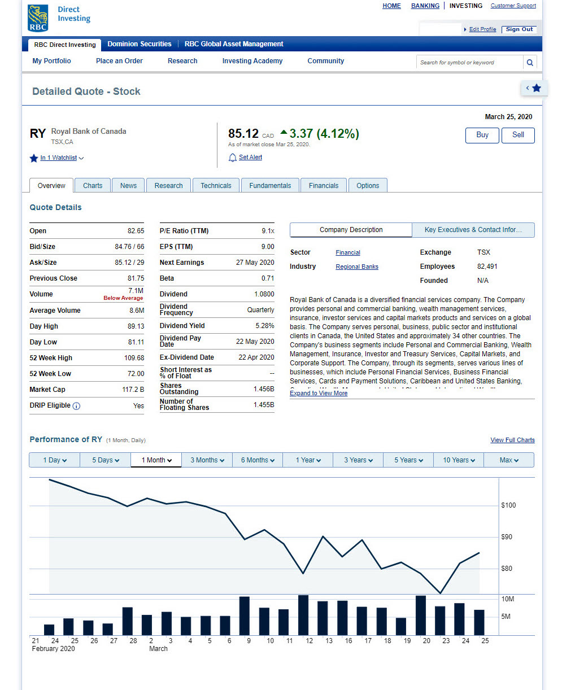
Task: Switch to the Fundamentals tab
Action: coord(270,185)
